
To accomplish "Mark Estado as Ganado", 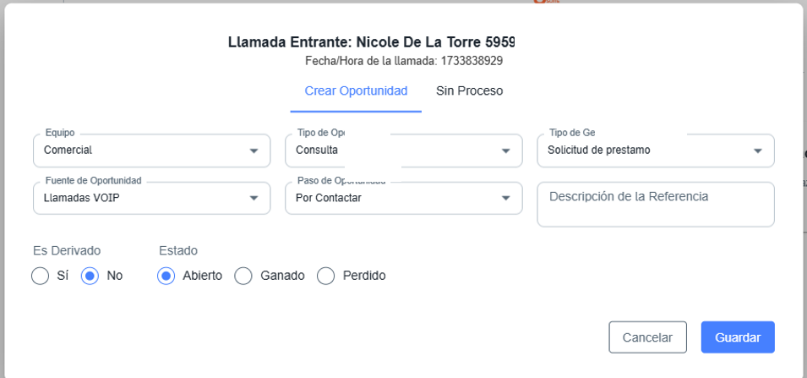I will pyautogui.click(x=243, y=276).
